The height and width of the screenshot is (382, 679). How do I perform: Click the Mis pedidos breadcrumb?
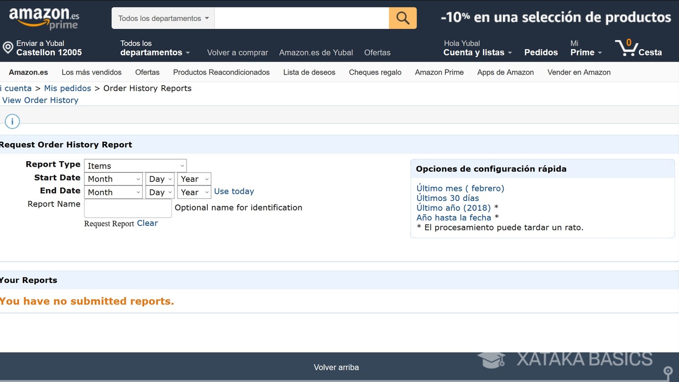(x=68, y=88)
